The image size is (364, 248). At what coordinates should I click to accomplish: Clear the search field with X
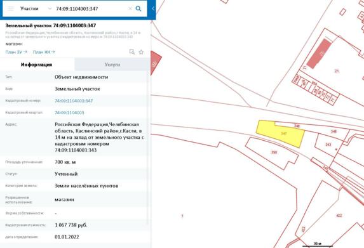point(130,9)
